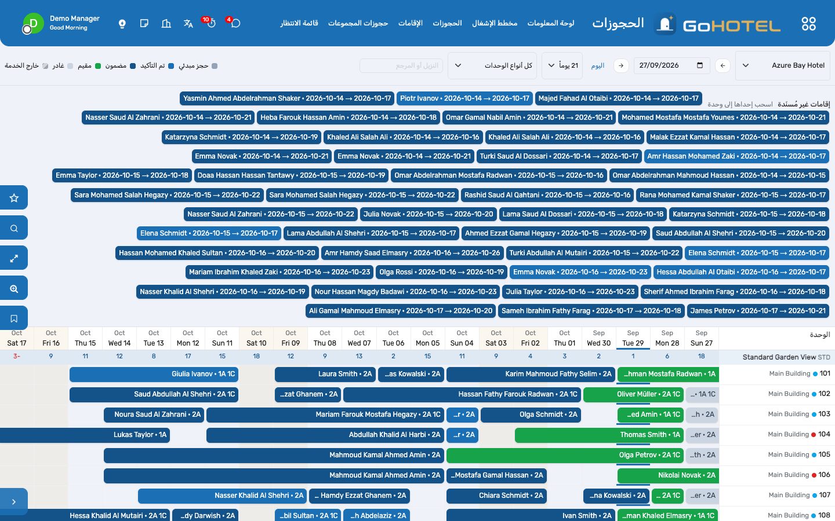Click the مقيم green legend swatch

[x=98, y=66]
